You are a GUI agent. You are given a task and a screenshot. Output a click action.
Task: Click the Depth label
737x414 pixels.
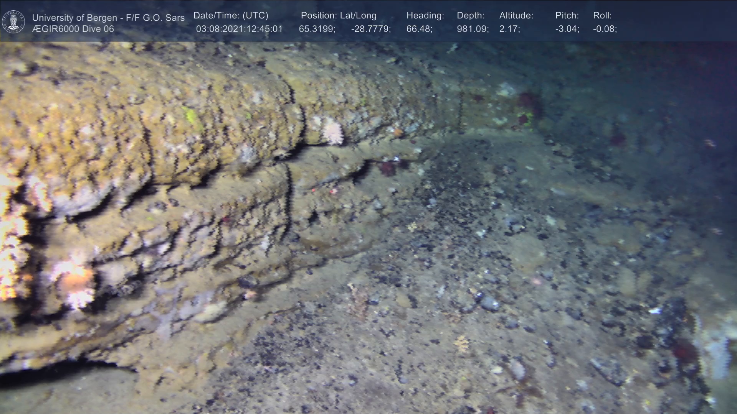click(x=471, y=16)
